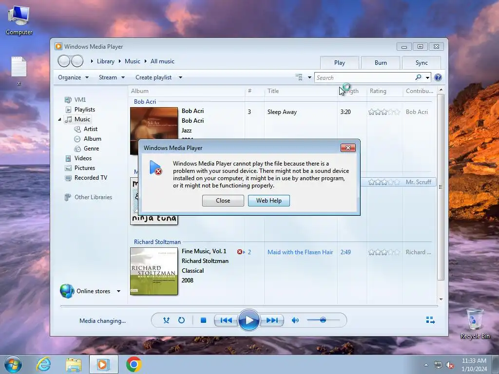The image size is (499, 374).
Task: Skip to next track
Action: pyautogui.click(x=272, y=320)
